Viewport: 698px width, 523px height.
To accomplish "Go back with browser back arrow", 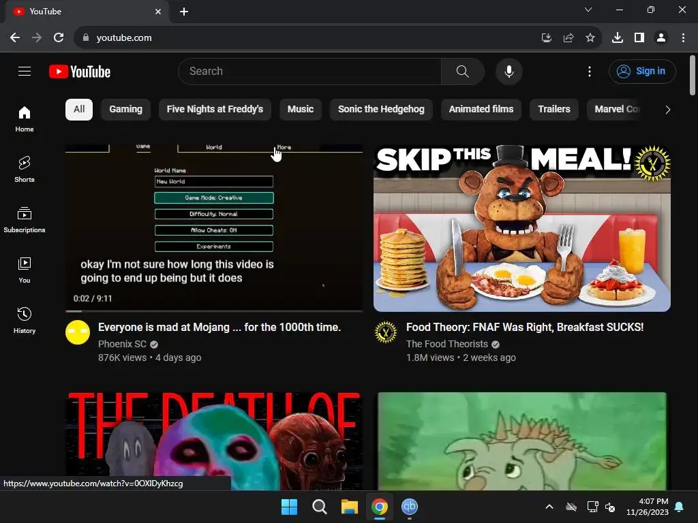I will click(15, 38).
